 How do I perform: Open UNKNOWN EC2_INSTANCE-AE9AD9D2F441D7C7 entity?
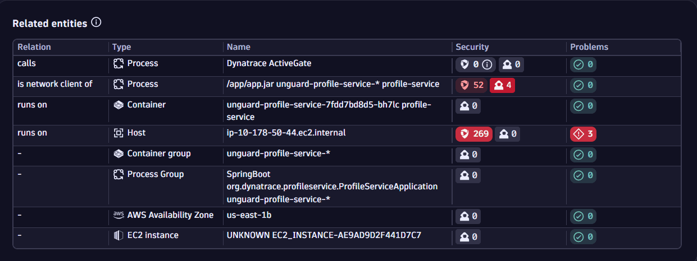click(324, 236)
